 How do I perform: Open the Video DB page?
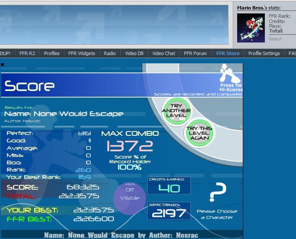134,53
